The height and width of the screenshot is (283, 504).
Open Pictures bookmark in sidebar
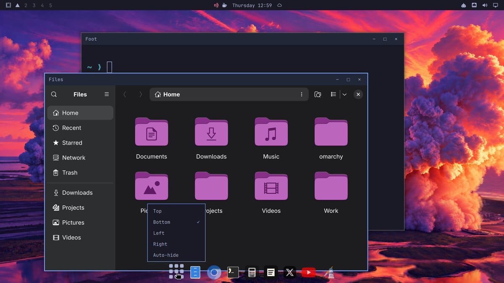tap(80, 223)
